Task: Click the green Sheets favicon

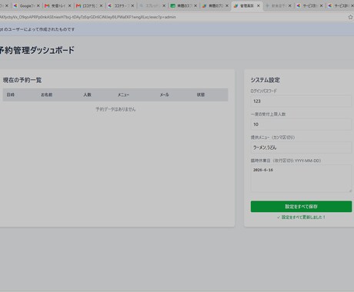Action: (x=173, y=5)
